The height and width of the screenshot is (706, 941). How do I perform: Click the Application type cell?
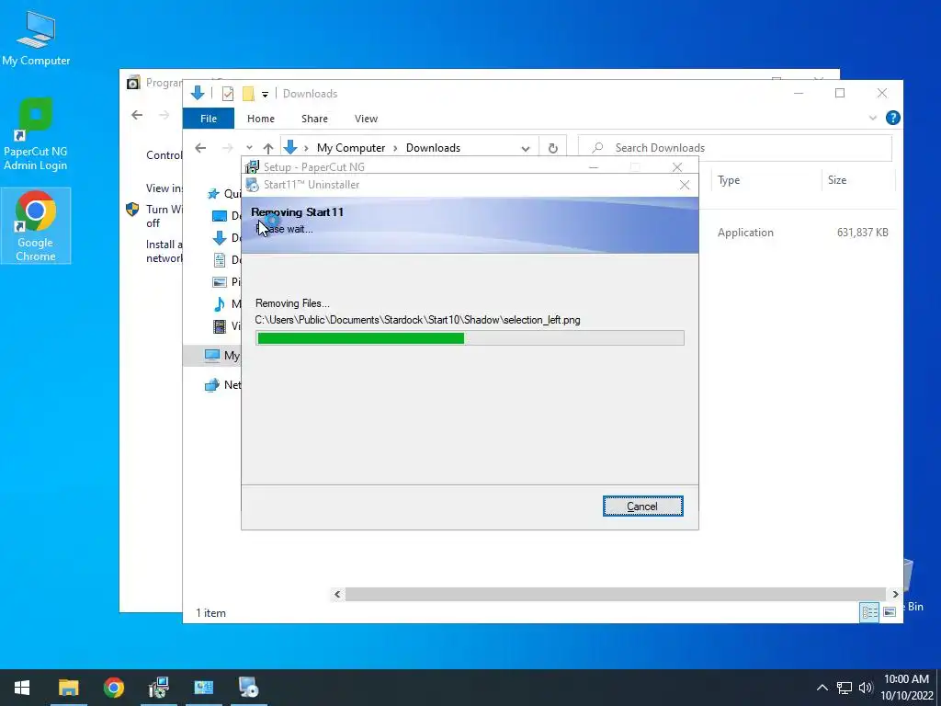tap(745, 233)
